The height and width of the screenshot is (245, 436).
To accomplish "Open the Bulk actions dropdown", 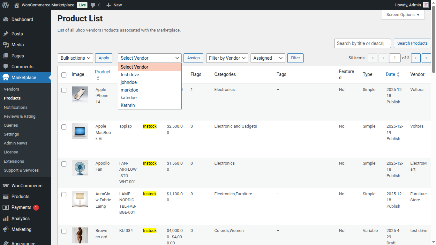I will 75,58.
